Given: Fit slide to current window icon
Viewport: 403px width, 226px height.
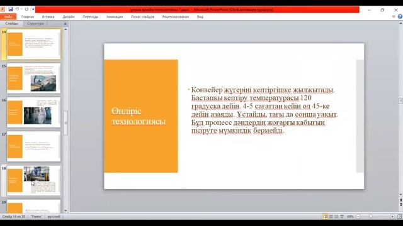Looking at the screenshot, I should click(x=399, y=217).
